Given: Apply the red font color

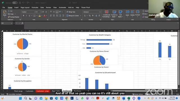Looking at the screenshot, I should [x=44, y=16].
